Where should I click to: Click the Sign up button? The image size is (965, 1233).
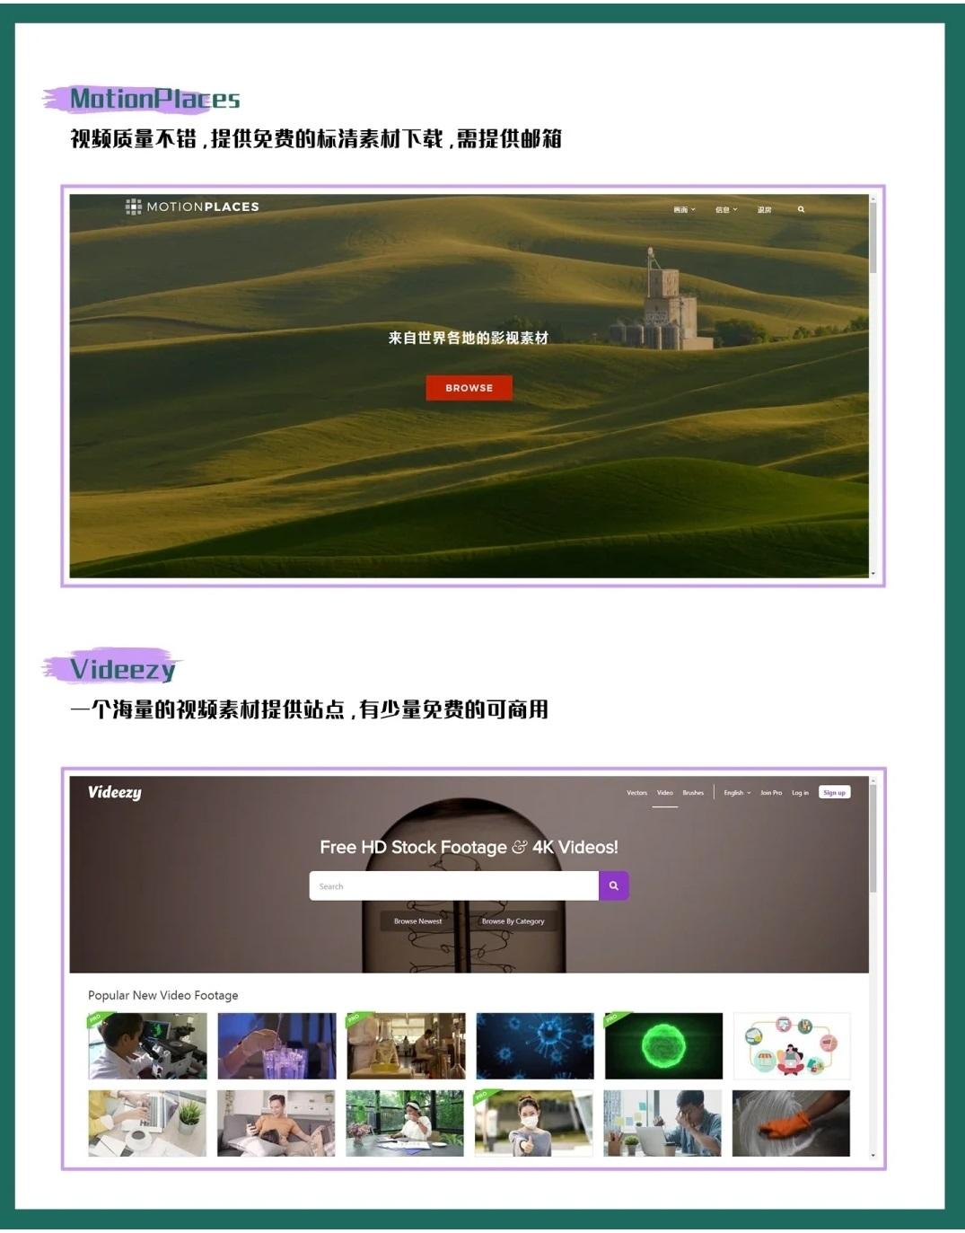(x=835, y=792)
